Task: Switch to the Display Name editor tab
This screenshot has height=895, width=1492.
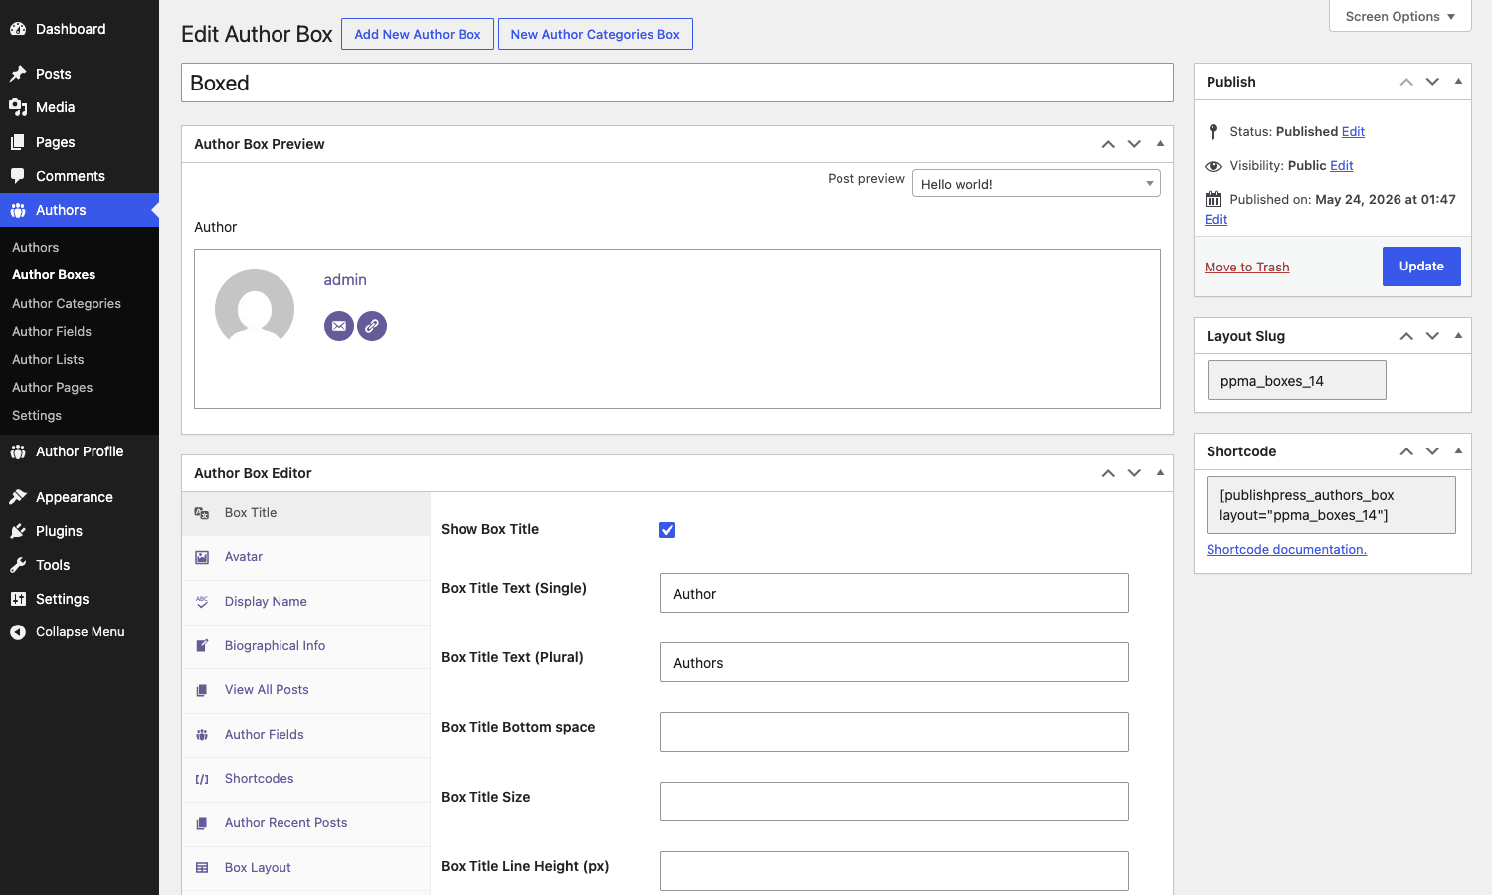Action: 306,602
